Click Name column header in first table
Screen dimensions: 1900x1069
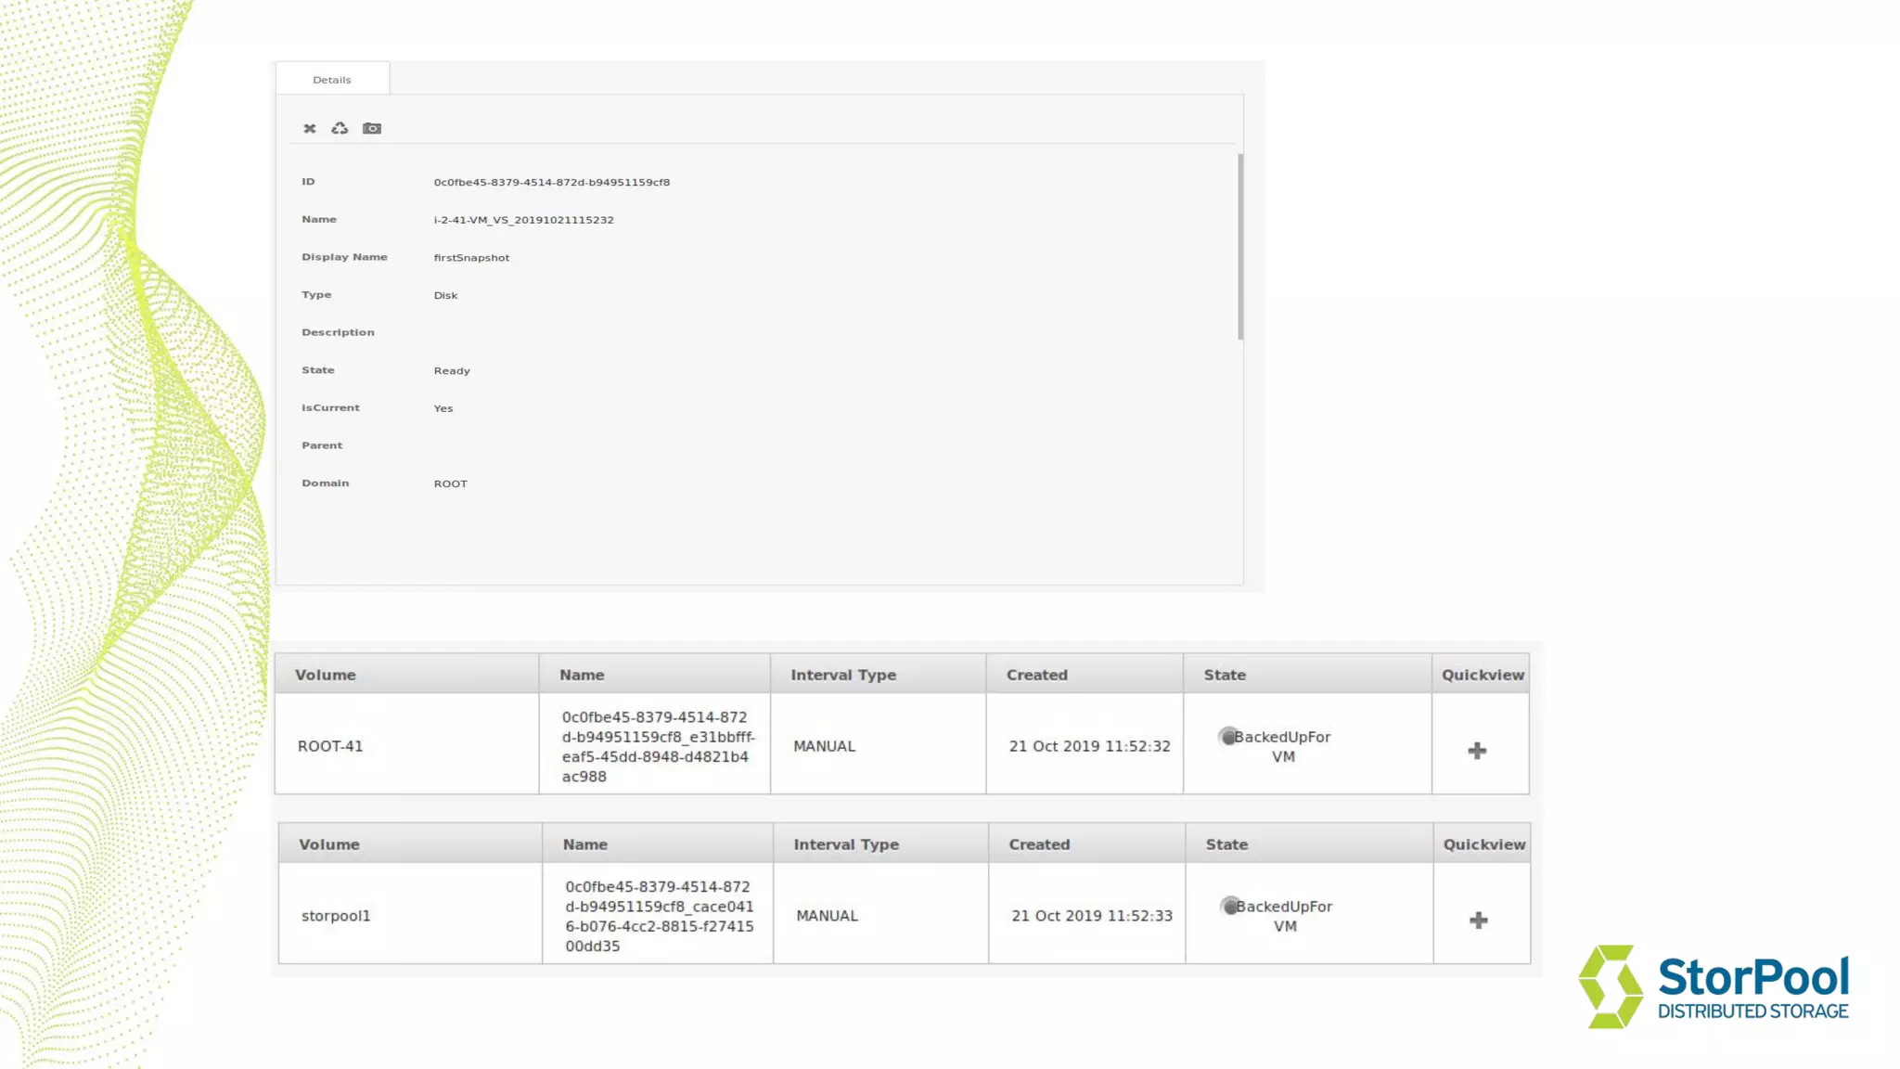(582, 675)
